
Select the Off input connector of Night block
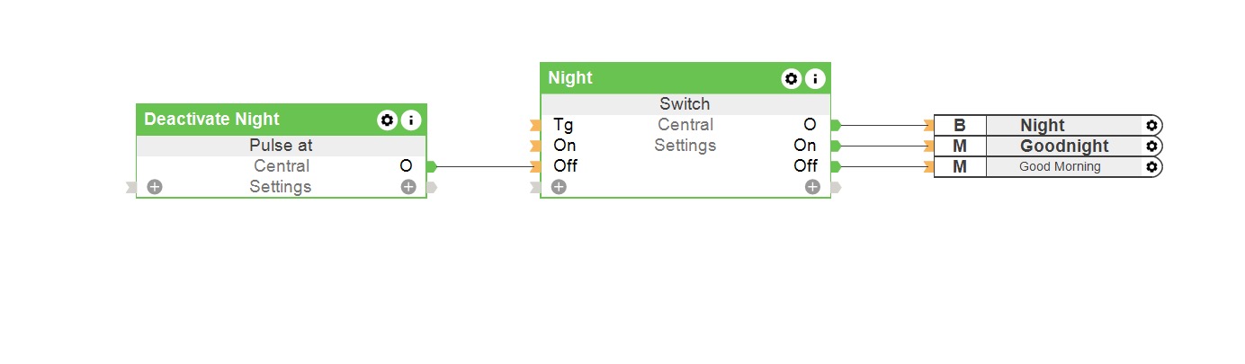tap(536, 166)
